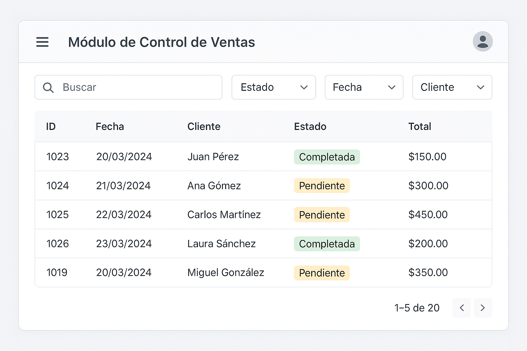Toggle the Pendiente status badge for Miguel González
This screenshot has width=527, height=351.
(321, 273)
